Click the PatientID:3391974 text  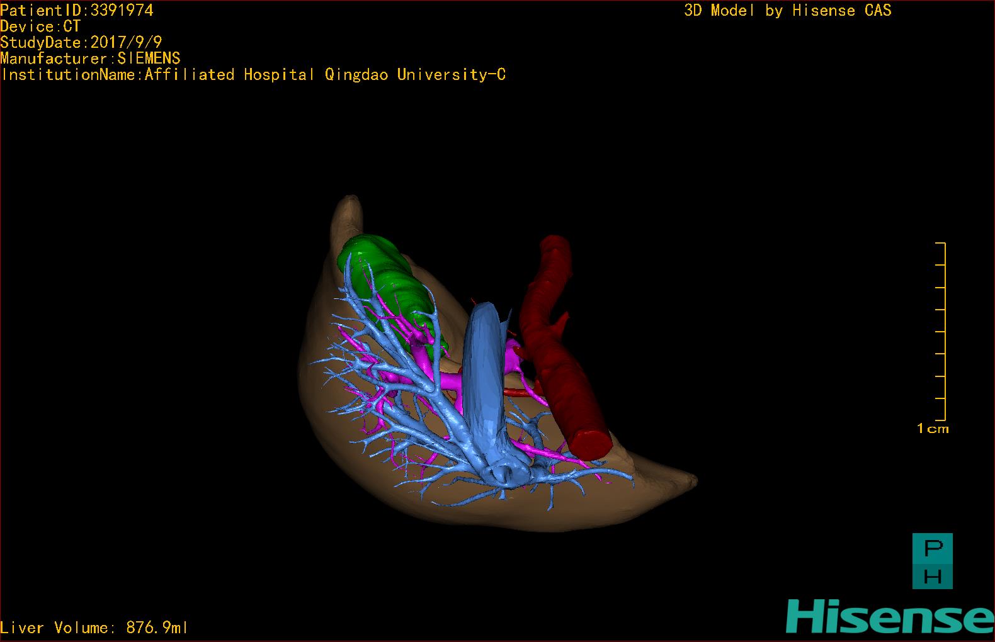[x=77, y=10]
